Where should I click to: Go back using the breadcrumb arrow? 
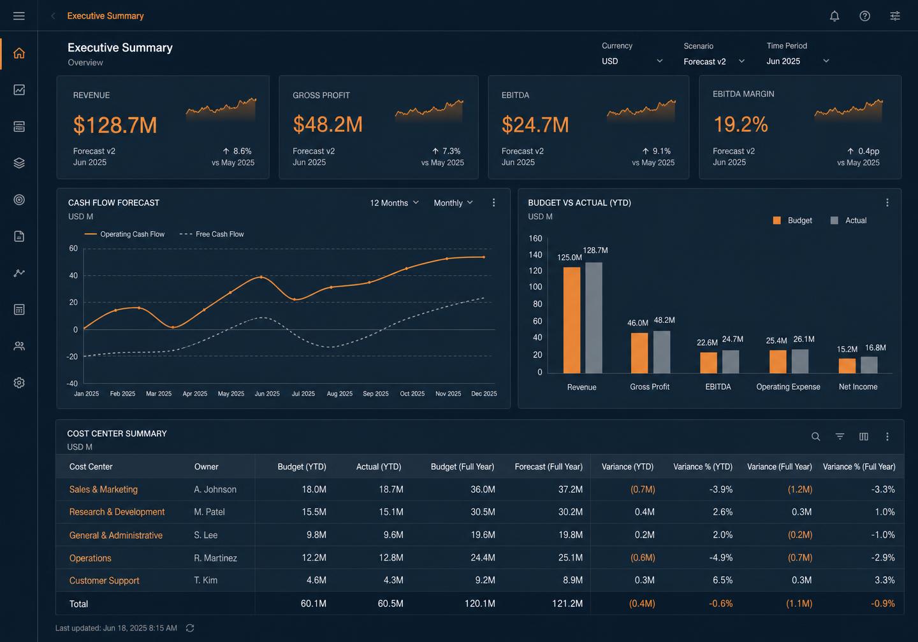tap(54, 16)
